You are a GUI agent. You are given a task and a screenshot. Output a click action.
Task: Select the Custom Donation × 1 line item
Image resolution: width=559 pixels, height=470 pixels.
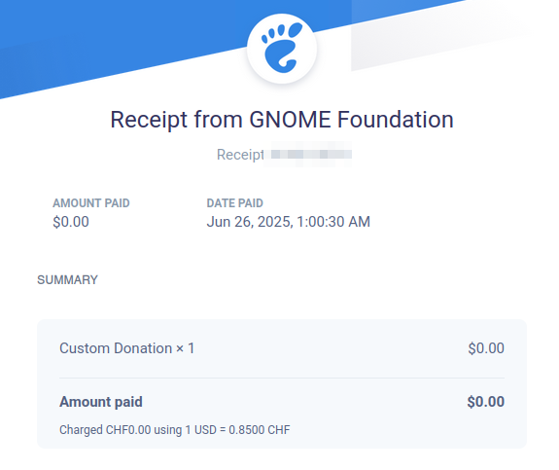127,348
